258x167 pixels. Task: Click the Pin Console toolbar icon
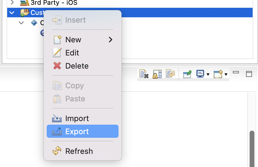[187, 74]
